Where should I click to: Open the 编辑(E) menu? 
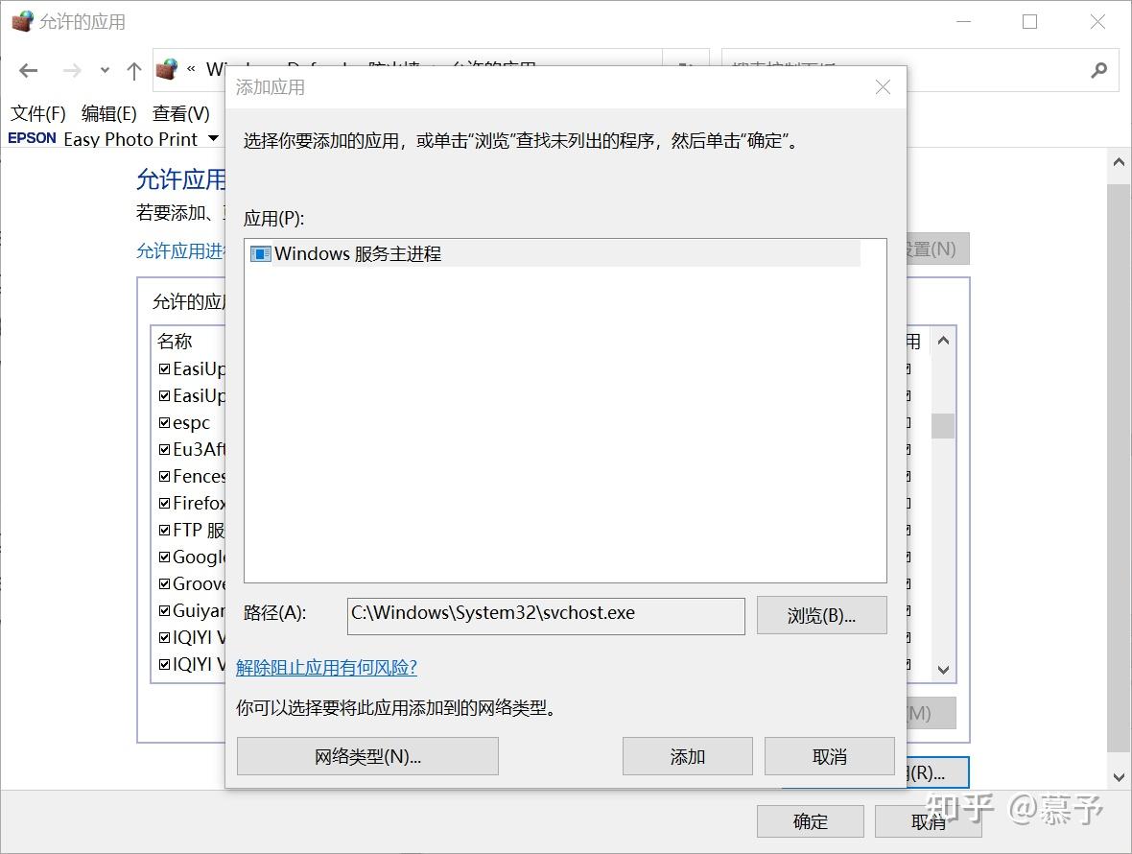(x=109, y=113)
